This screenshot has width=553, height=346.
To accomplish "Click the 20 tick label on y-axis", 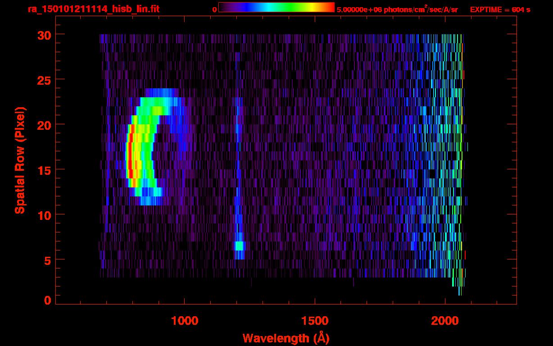I will tap(45, 125).
